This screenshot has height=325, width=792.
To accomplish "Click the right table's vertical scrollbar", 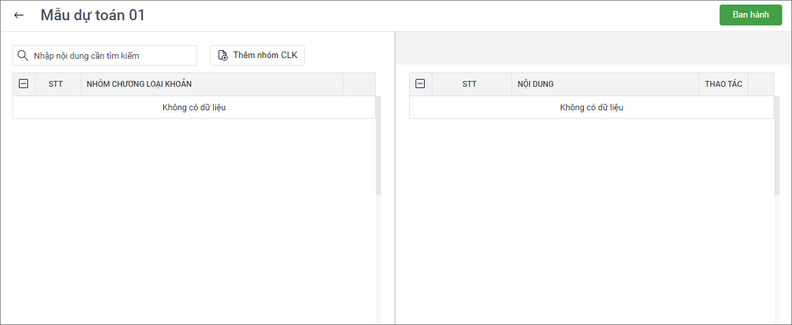I will (776, 145).
